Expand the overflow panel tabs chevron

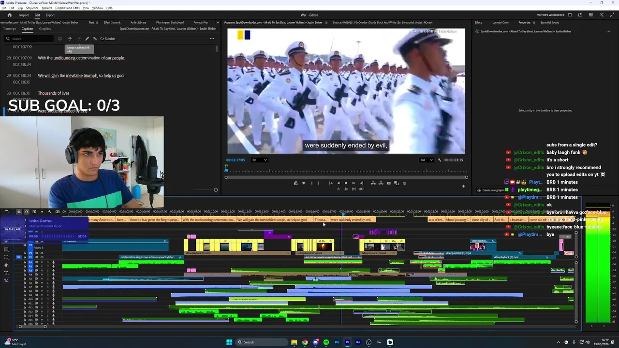(x=218, y=22)
